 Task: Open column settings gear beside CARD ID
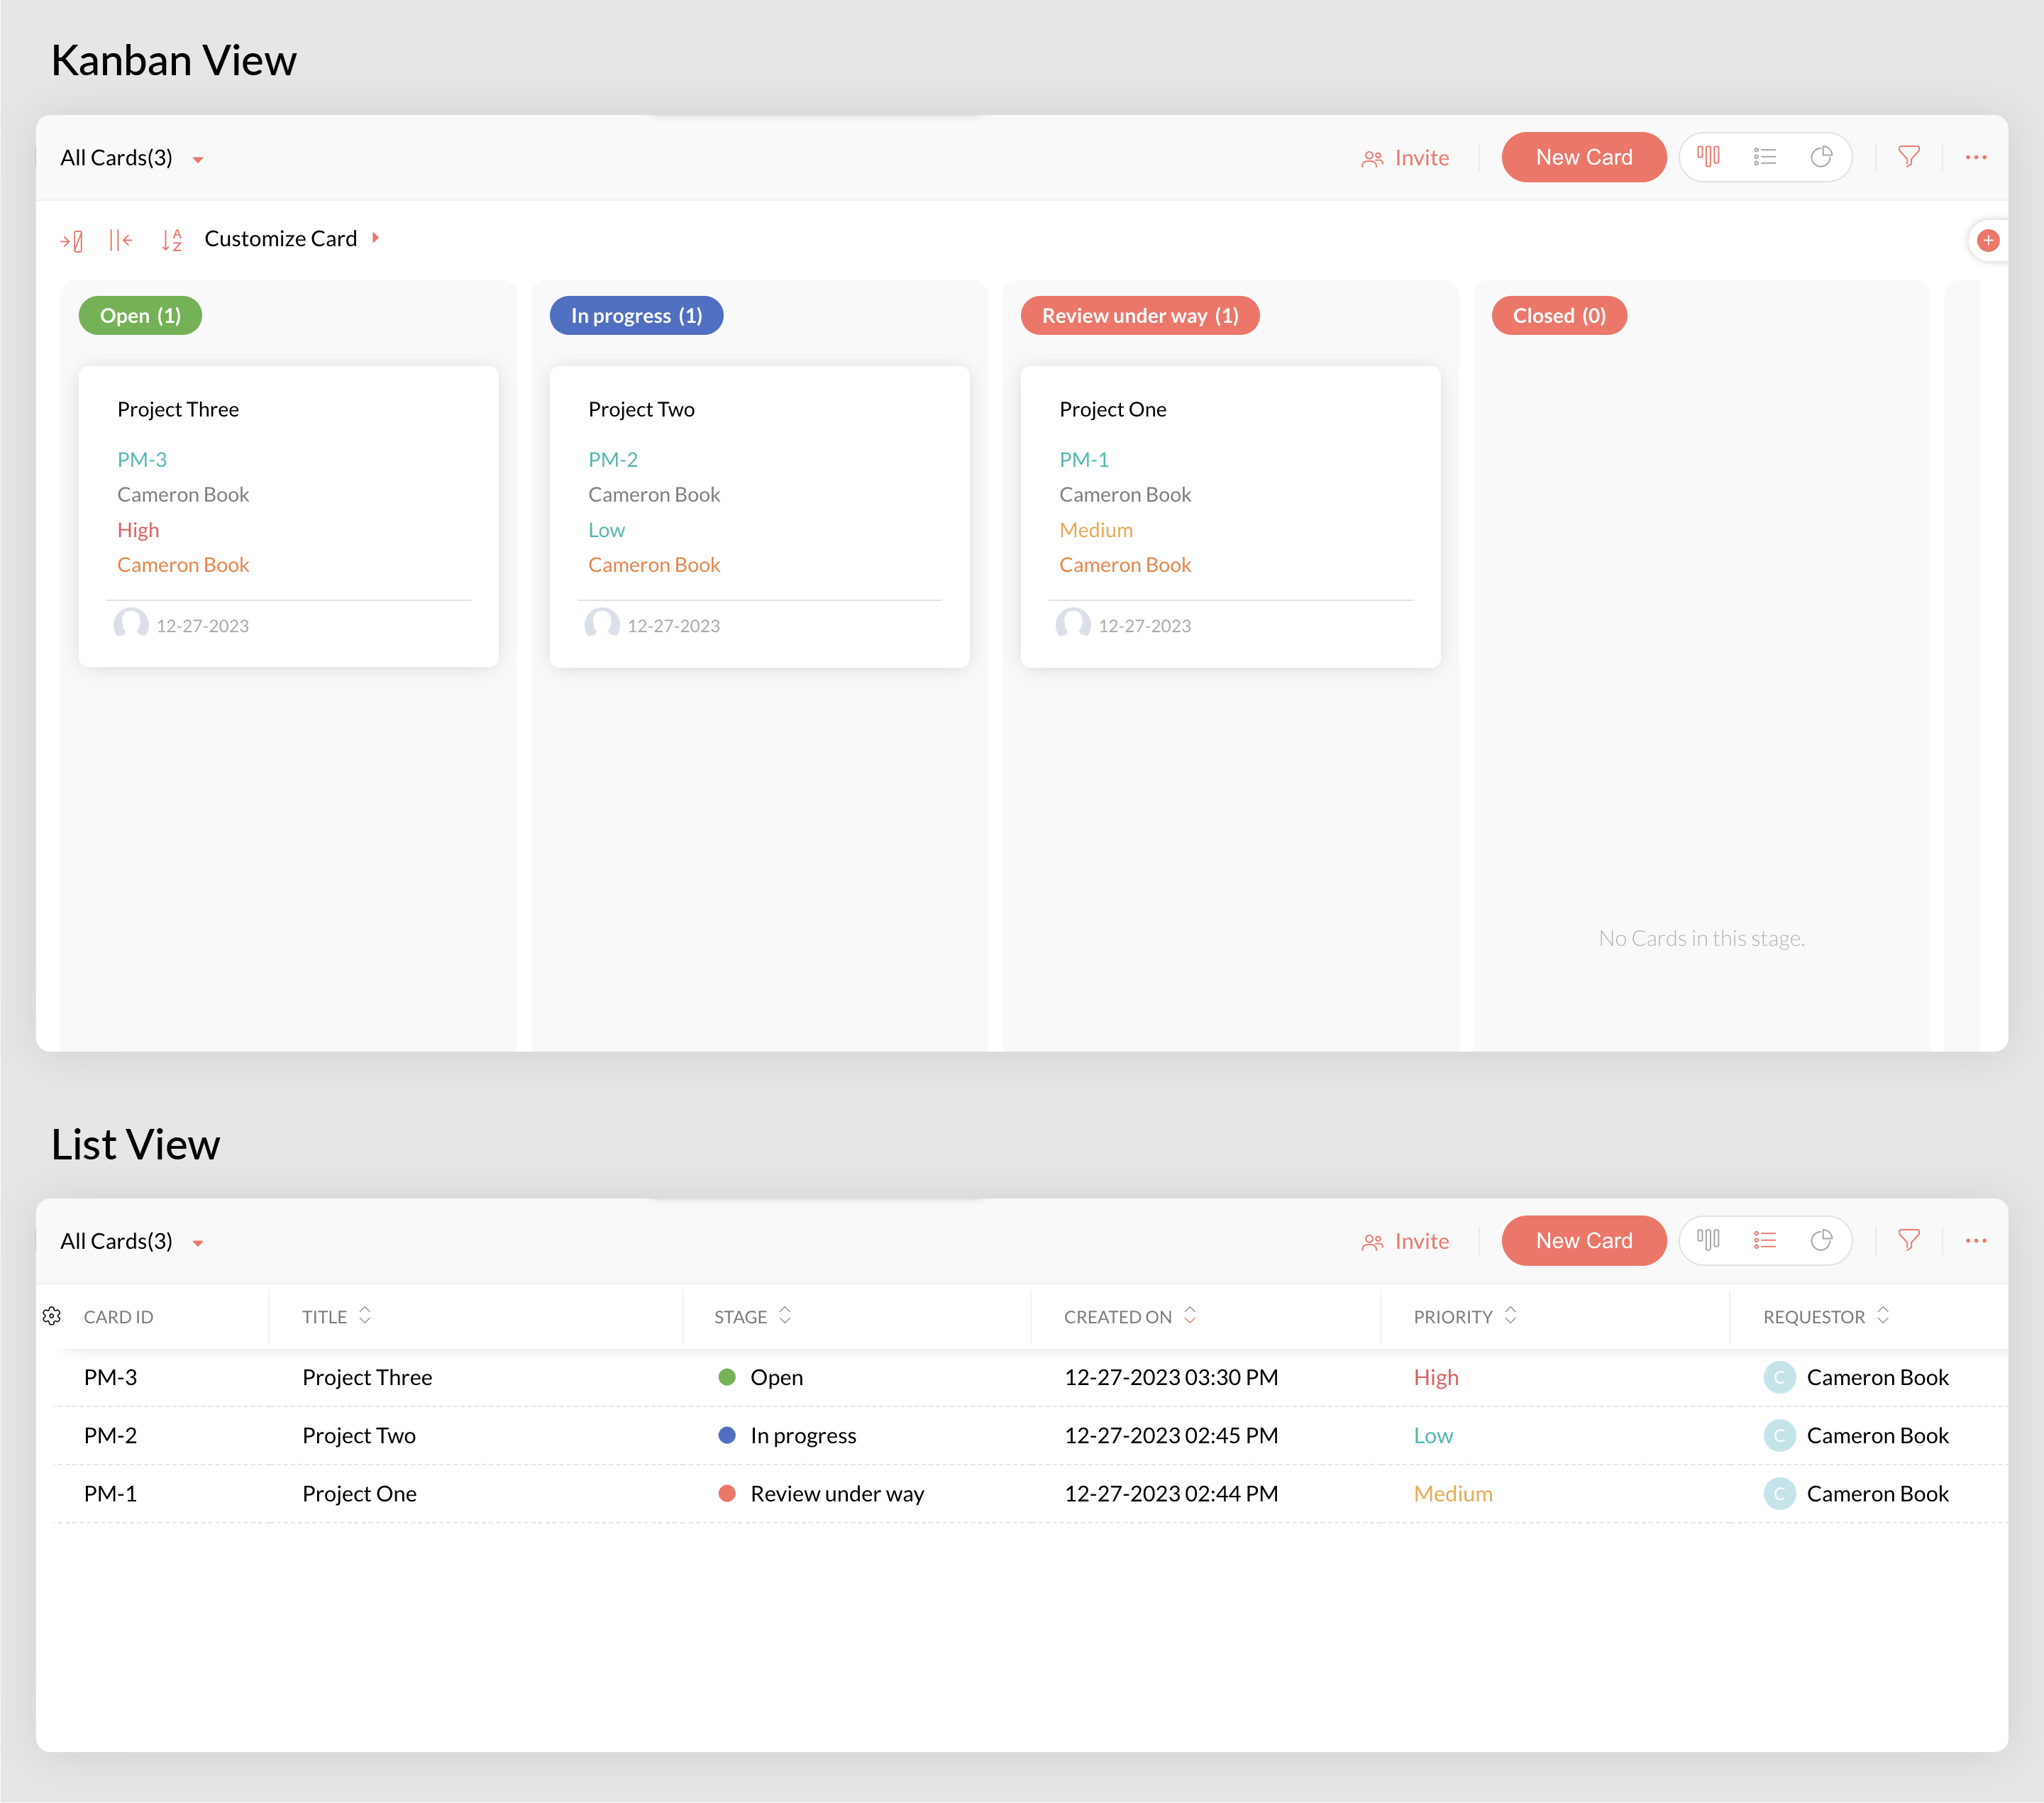pos(52,1316)
